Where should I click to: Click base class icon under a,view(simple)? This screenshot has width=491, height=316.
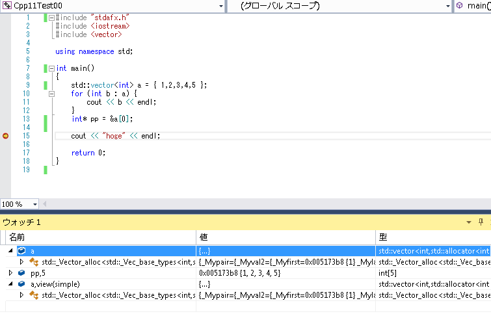click(x=34, y=295)
